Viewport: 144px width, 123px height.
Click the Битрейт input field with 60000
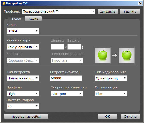(66, 78)
